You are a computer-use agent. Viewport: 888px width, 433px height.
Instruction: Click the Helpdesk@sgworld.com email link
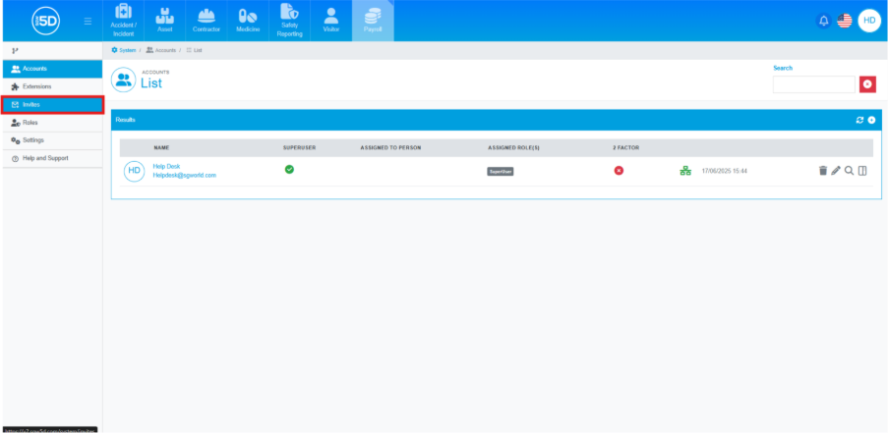pyautogui.click(x=185, y=175)
